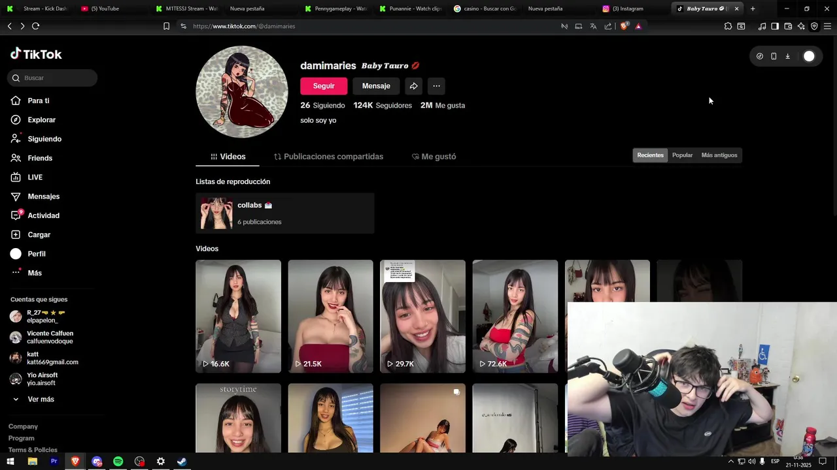
Task: Open the collabs playlist
Action: [285, 213]
